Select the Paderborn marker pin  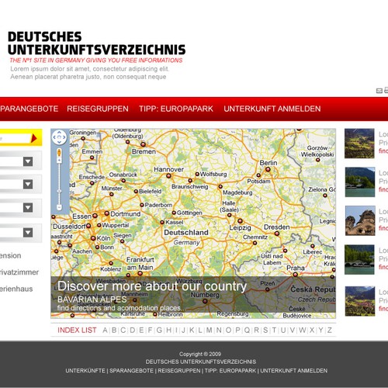pos(142,205)
